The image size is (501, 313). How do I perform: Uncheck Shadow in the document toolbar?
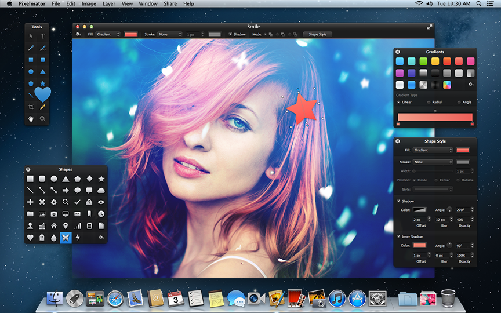[x=230, y=34]
